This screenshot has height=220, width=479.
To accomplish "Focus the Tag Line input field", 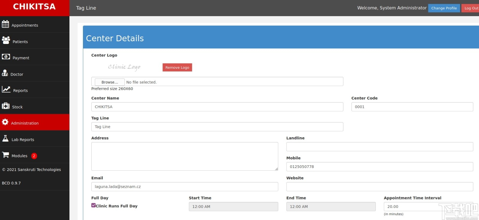I will 217,127.
